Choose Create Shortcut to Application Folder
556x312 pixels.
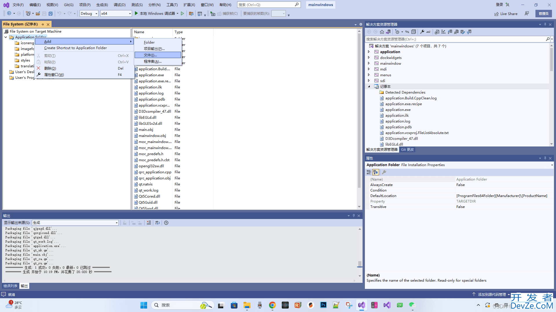[84, 48]
